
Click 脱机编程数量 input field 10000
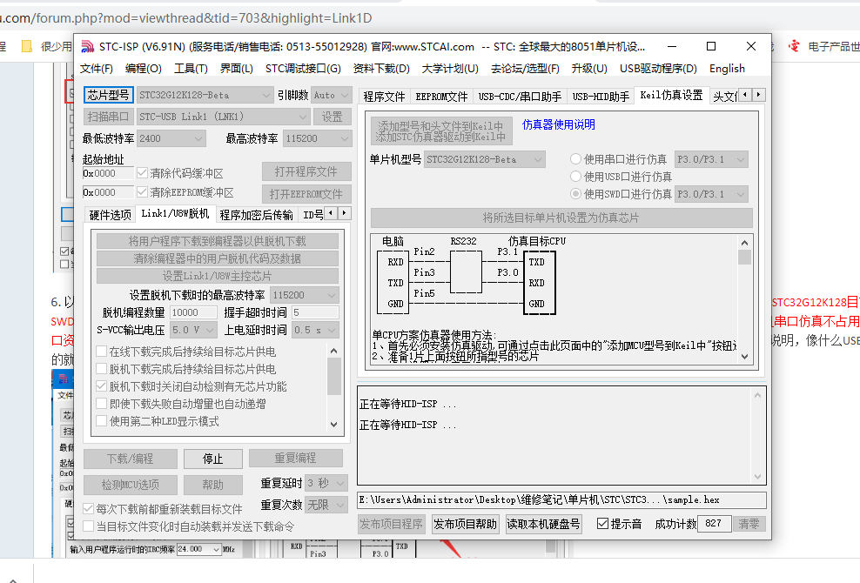tap(193, 312)
